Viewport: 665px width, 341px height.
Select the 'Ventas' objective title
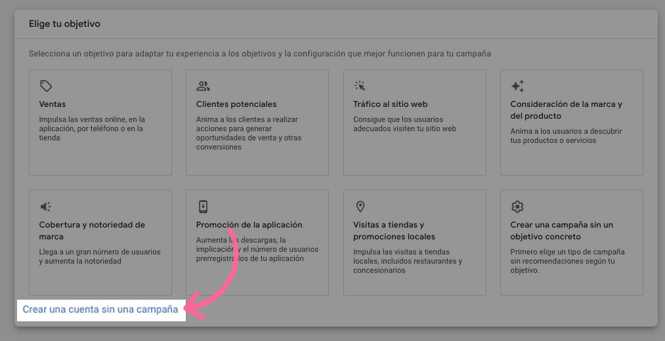click(x=53, y=104)
